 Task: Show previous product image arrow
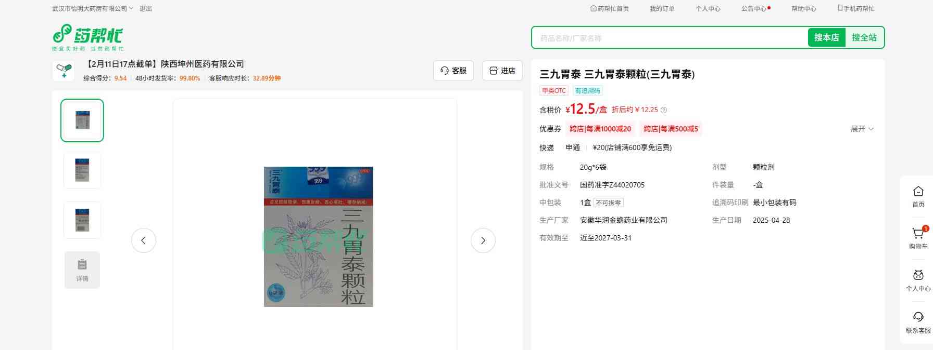pos(144,240)
